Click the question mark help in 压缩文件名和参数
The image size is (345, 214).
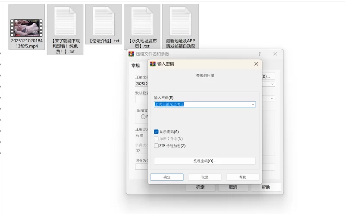point(260,54)
